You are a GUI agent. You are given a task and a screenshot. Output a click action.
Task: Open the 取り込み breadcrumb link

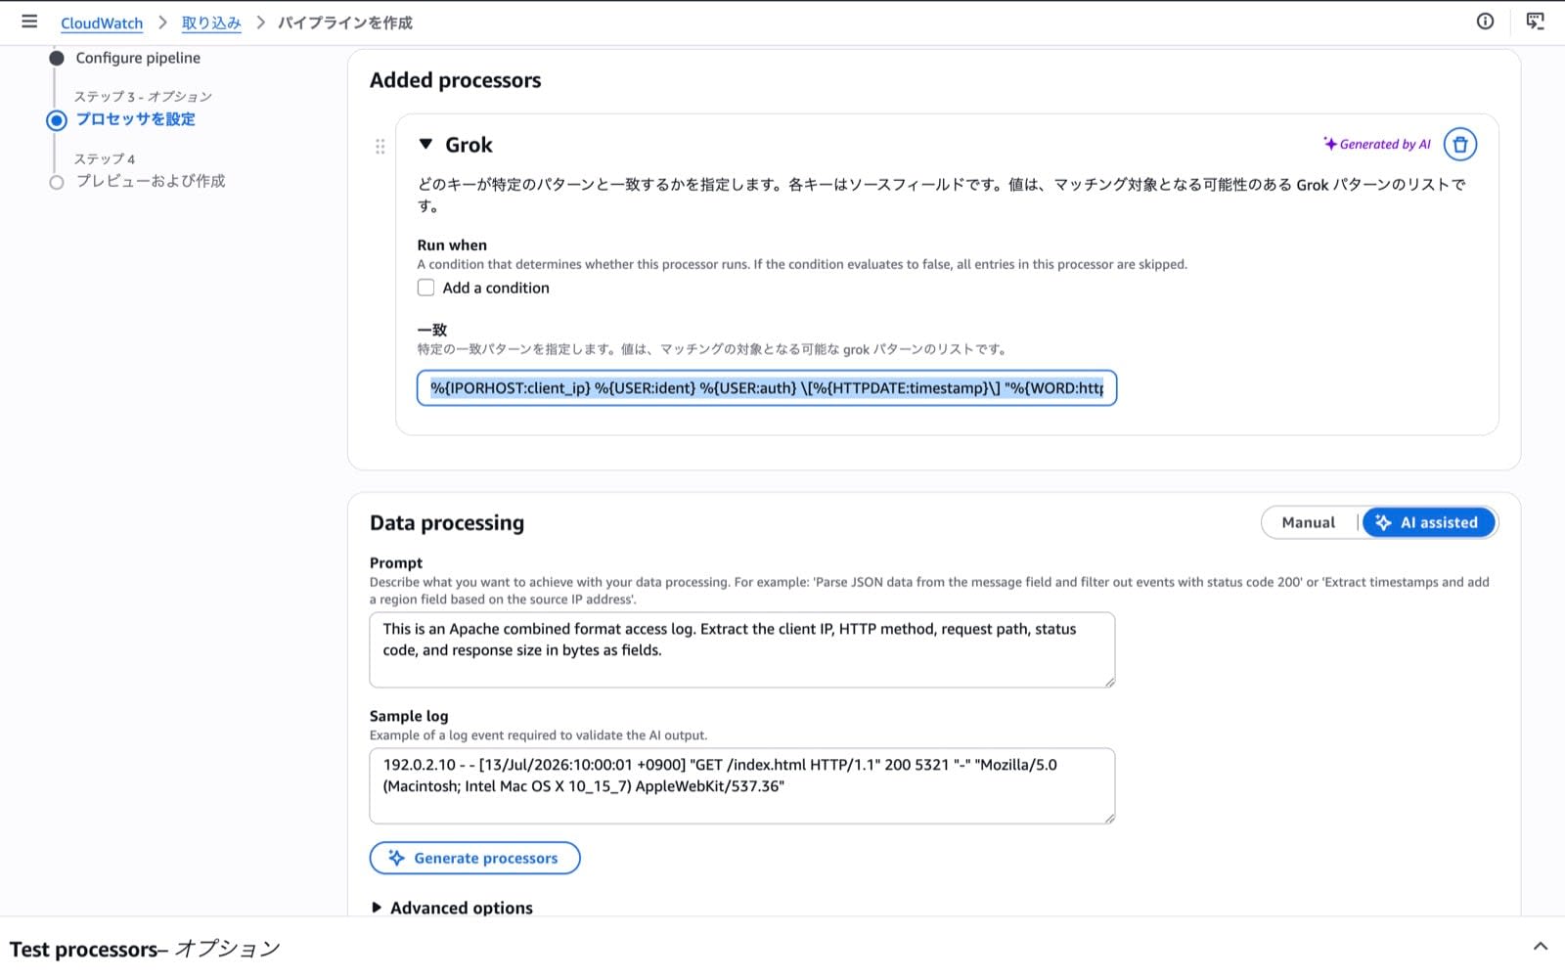(211, 22)
